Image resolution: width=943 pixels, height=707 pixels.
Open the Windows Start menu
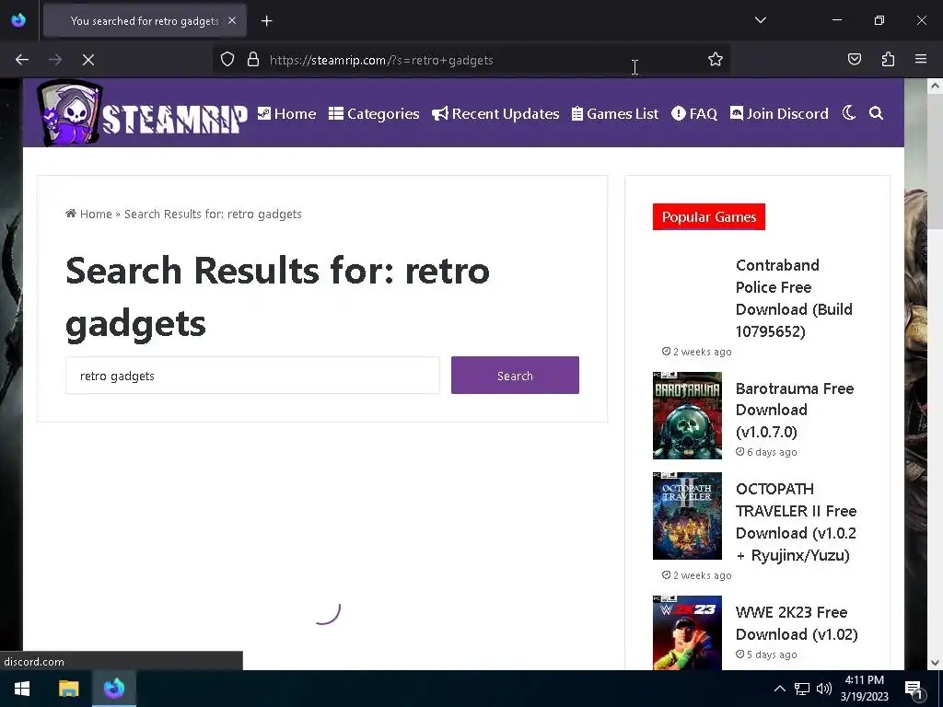(22, 689)
